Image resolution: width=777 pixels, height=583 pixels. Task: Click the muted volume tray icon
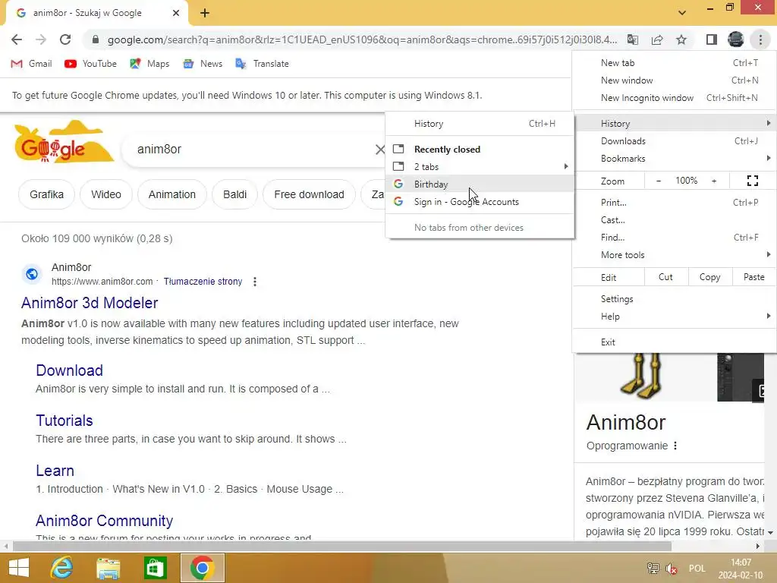[672, 569]
